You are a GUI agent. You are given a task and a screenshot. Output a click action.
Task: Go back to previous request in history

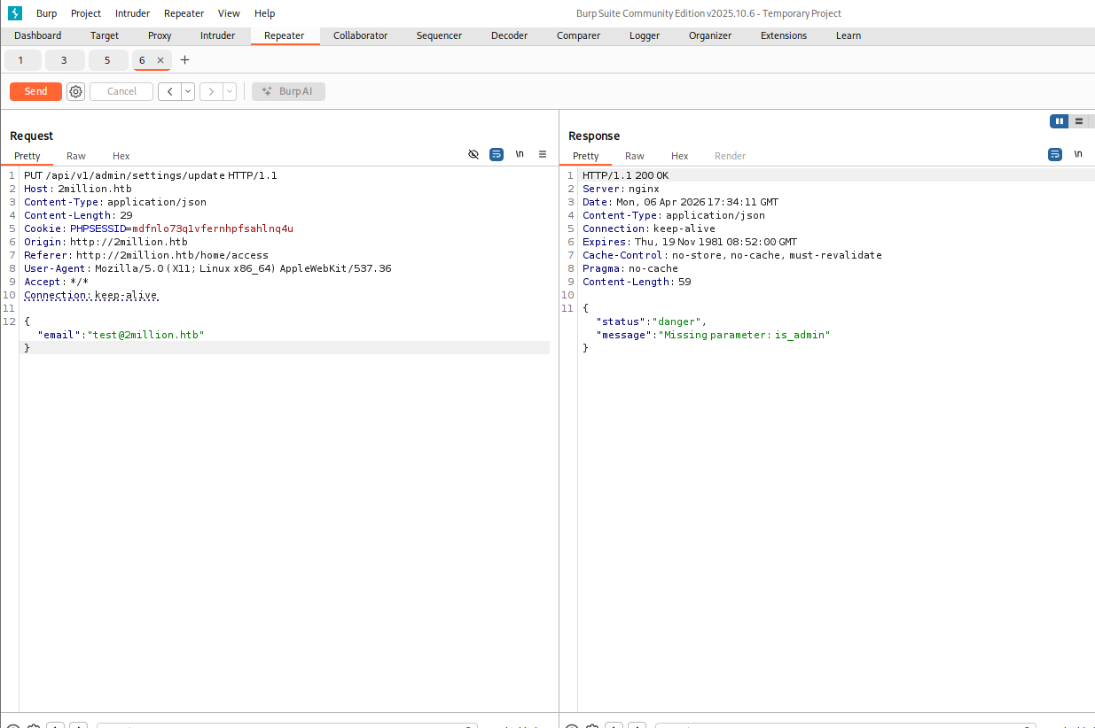[x=169, y=91]
